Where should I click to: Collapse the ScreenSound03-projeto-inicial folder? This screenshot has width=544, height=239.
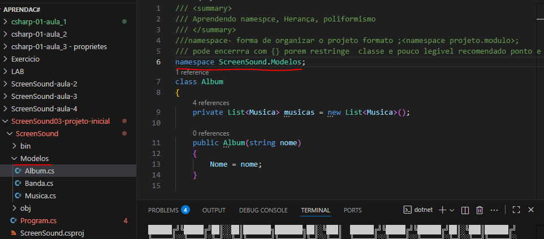[x=5, y=121]
